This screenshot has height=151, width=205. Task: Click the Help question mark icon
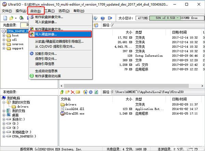click(102, 18)
